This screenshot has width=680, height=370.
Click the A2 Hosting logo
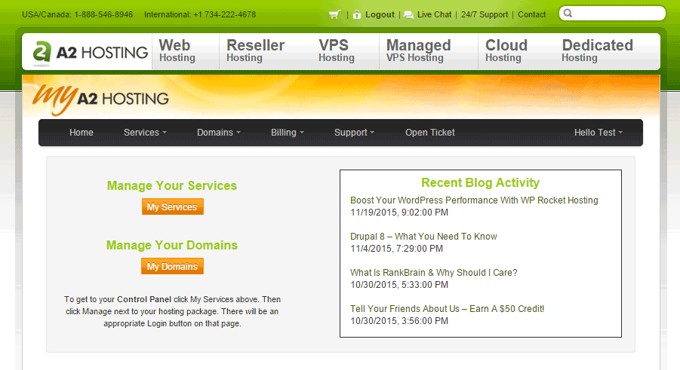click(91, 53)
